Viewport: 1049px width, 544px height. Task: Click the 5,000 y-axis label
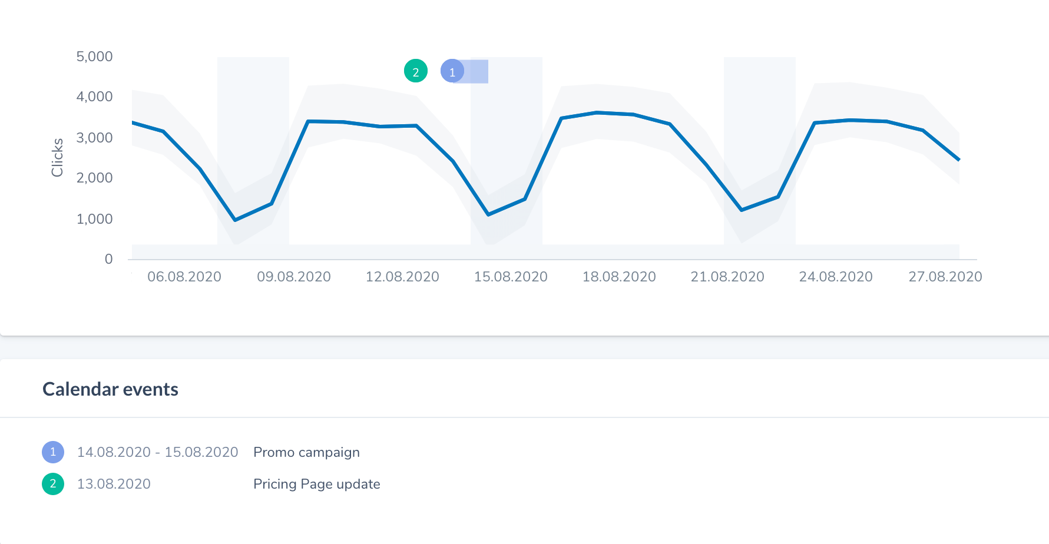[94, 57]
